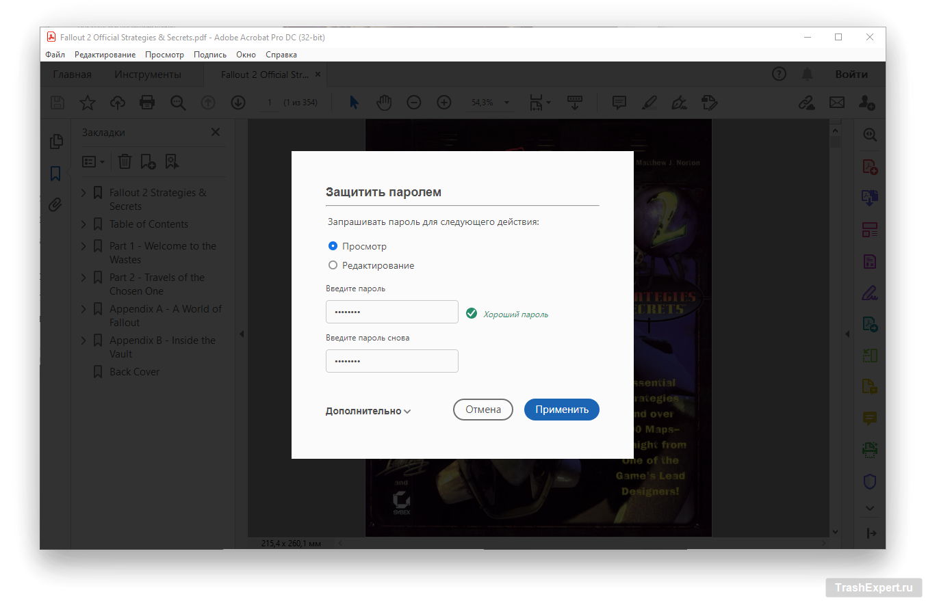Click the share with others person icon
This screenshot has width=926, height=601.
[866, 103]
